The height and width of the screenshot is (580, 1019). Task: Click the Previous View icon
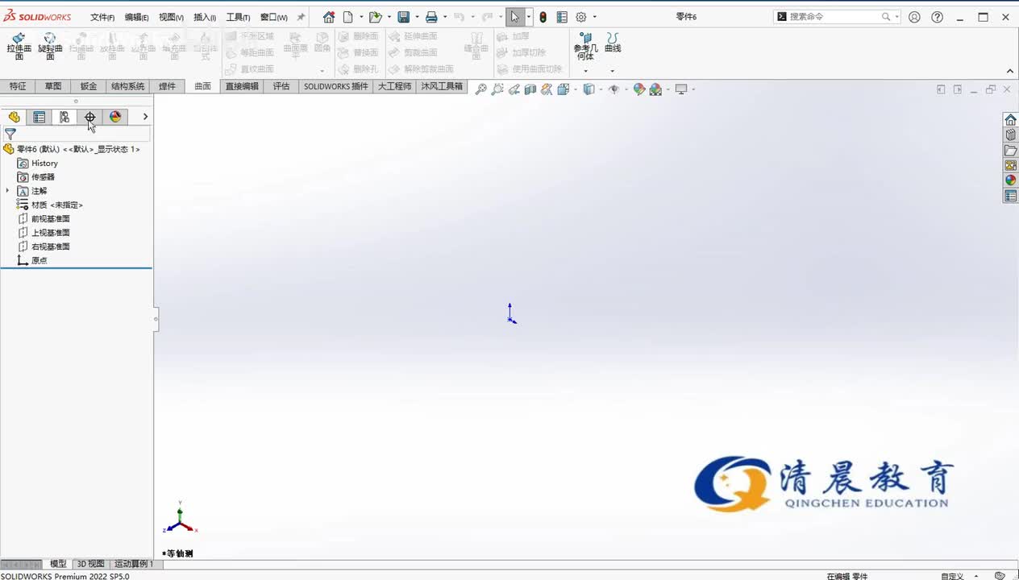click(x=514, y=89)
